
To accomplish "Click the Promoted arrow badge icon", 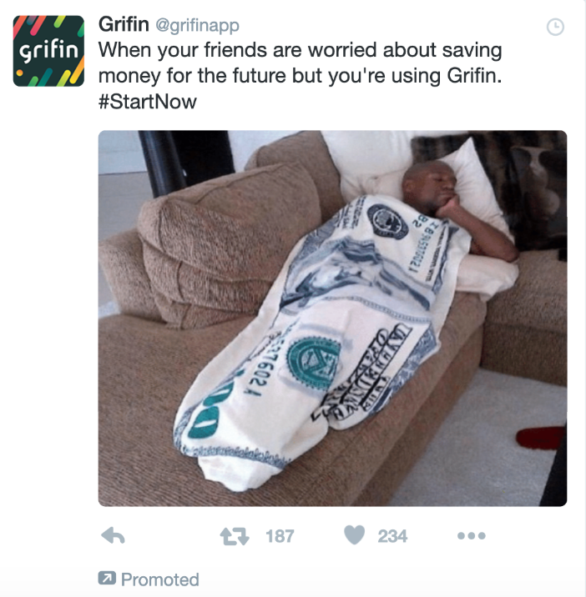I will [x=107, y=578].
